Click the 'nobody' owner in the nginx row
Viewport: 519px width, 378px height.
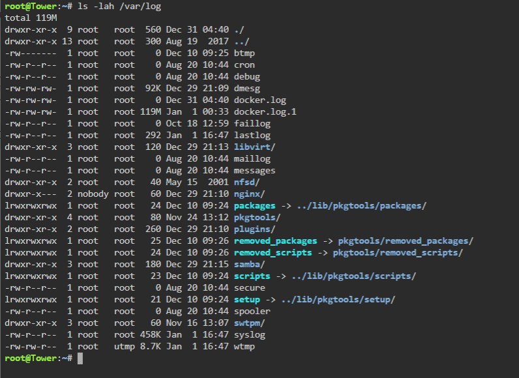[93, 194]
